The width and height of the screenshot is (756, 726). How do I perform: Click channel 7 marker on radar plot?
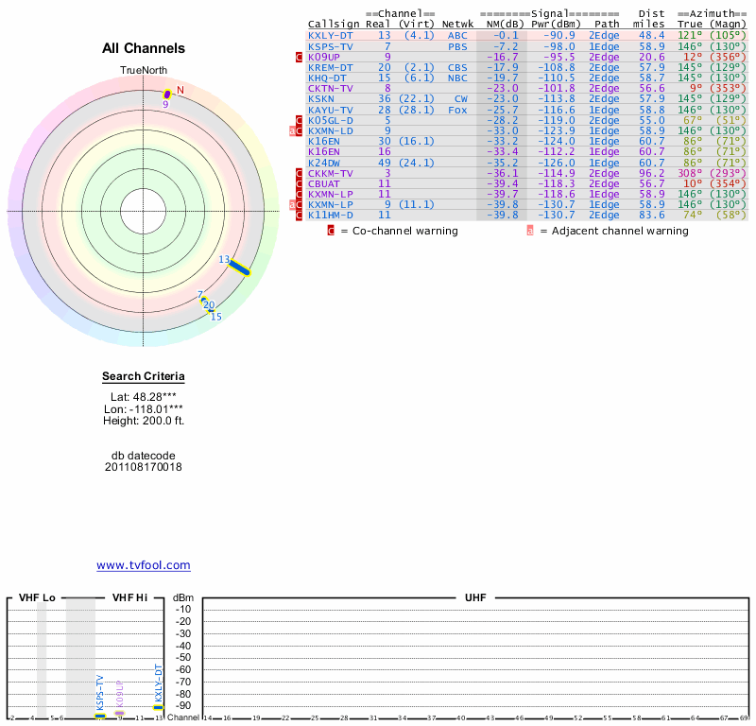pos(201,297)
